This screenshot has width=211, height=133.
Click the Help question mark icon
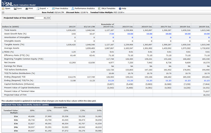coord(120,9)
